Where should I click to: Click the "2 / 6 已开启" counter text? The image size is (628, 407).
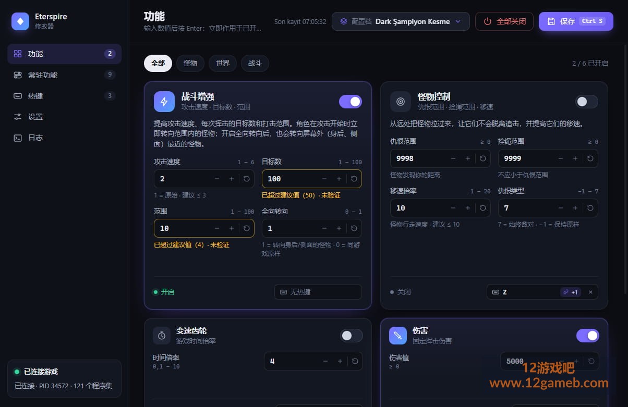pos(590,64)
